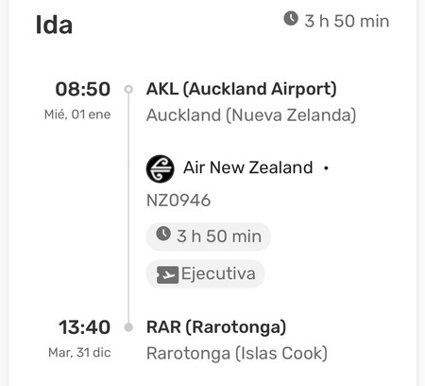
Task: Click RAR (Rarotonga) airport label
Action: pos(216,327)
